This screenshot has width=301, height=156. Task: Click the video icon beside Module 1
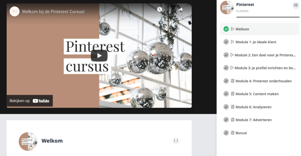point(233,42)
